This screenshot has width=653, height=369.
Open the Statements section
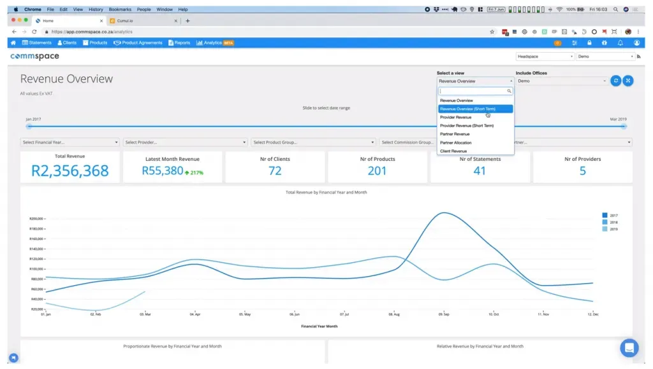[x=36, y=43]
